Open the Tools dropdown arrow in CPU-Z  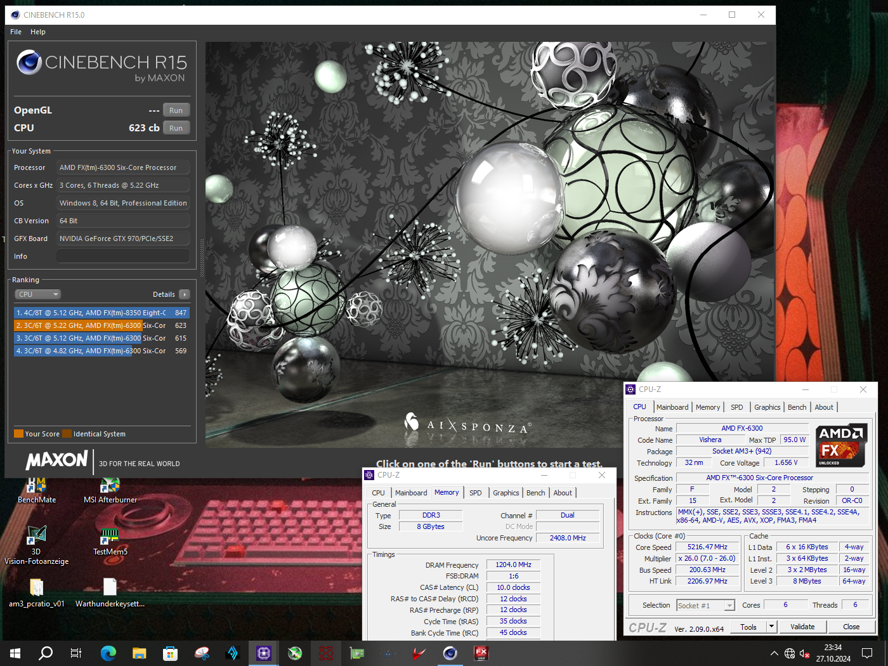point(772,627)
